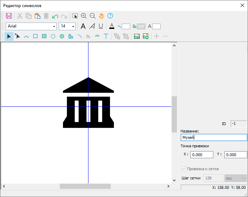Open the font size 14 dropdown
Screen dimensions: 248x197
tap(73, 26)
